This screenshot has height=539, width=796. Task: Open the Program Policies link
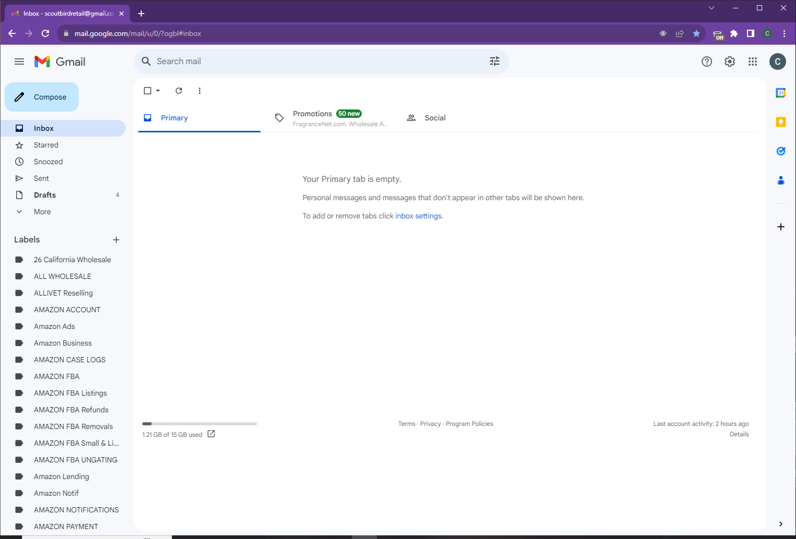point(469,424)
